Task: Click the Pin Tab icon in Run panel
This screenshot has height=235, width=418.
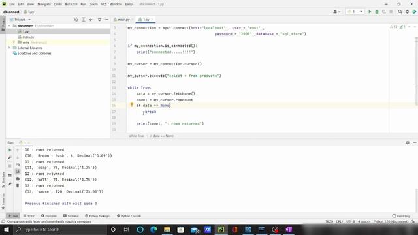Action: 10,184
